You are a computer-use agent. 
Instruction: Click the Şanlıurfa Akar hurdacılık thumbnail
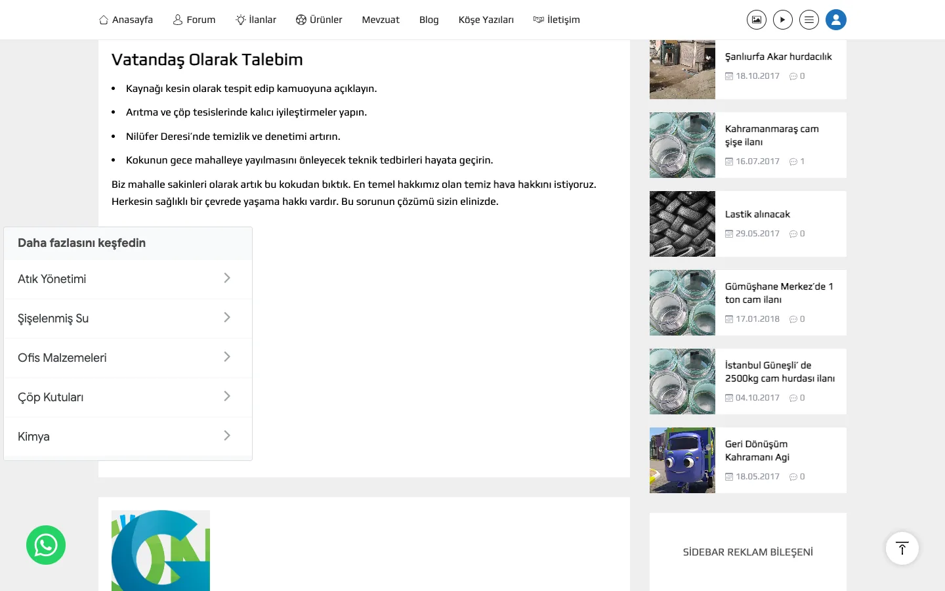682,70
